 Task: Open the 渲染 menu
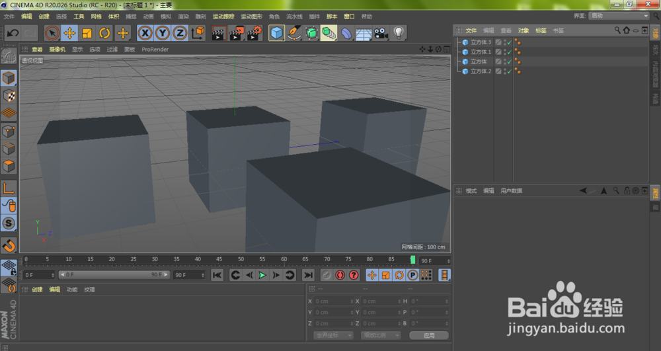pos(183,17)
